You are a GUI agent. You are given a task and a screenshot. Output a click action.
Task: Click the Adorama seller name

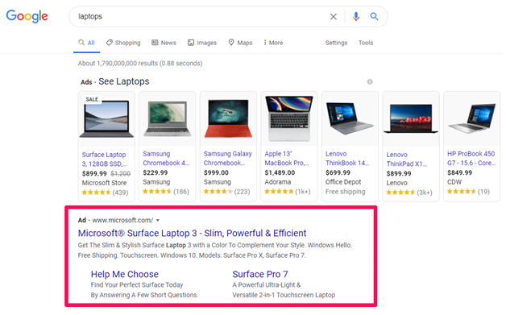pos(278,182)
